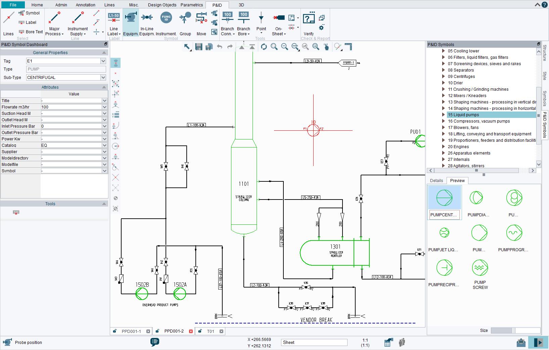The image size is (549, 350).
Task: Switch to the T01 sheet tab
Action: pos(210,331)
